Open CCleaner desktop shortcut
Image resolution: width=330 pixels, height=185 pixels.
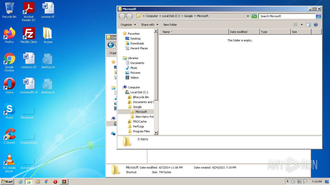tap(9, 136)
